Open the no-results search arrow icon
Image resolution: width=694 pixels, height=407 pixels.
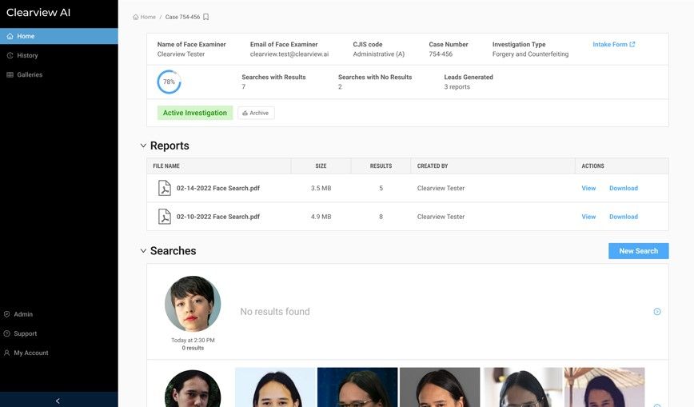point(657,312)
